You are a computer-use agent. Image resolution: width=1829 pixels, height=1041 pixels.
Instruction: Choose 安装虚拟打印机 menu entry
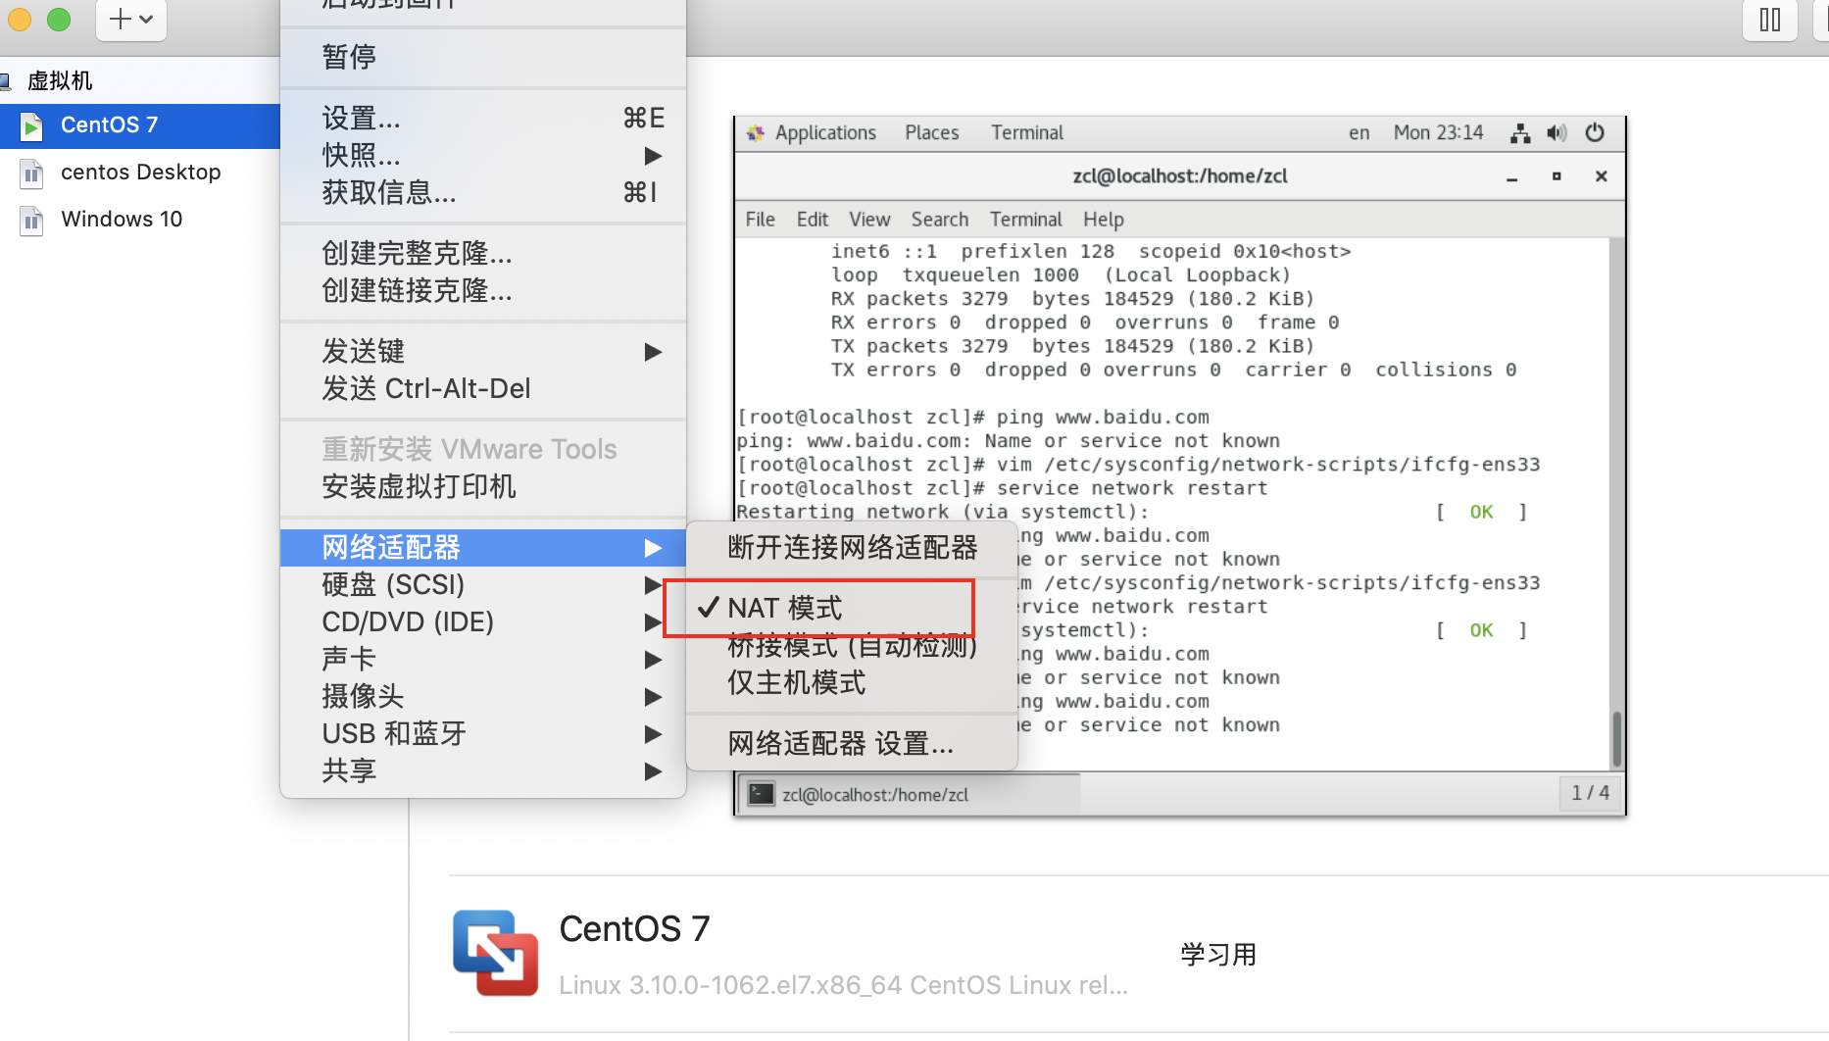click(x=482, y=486)
